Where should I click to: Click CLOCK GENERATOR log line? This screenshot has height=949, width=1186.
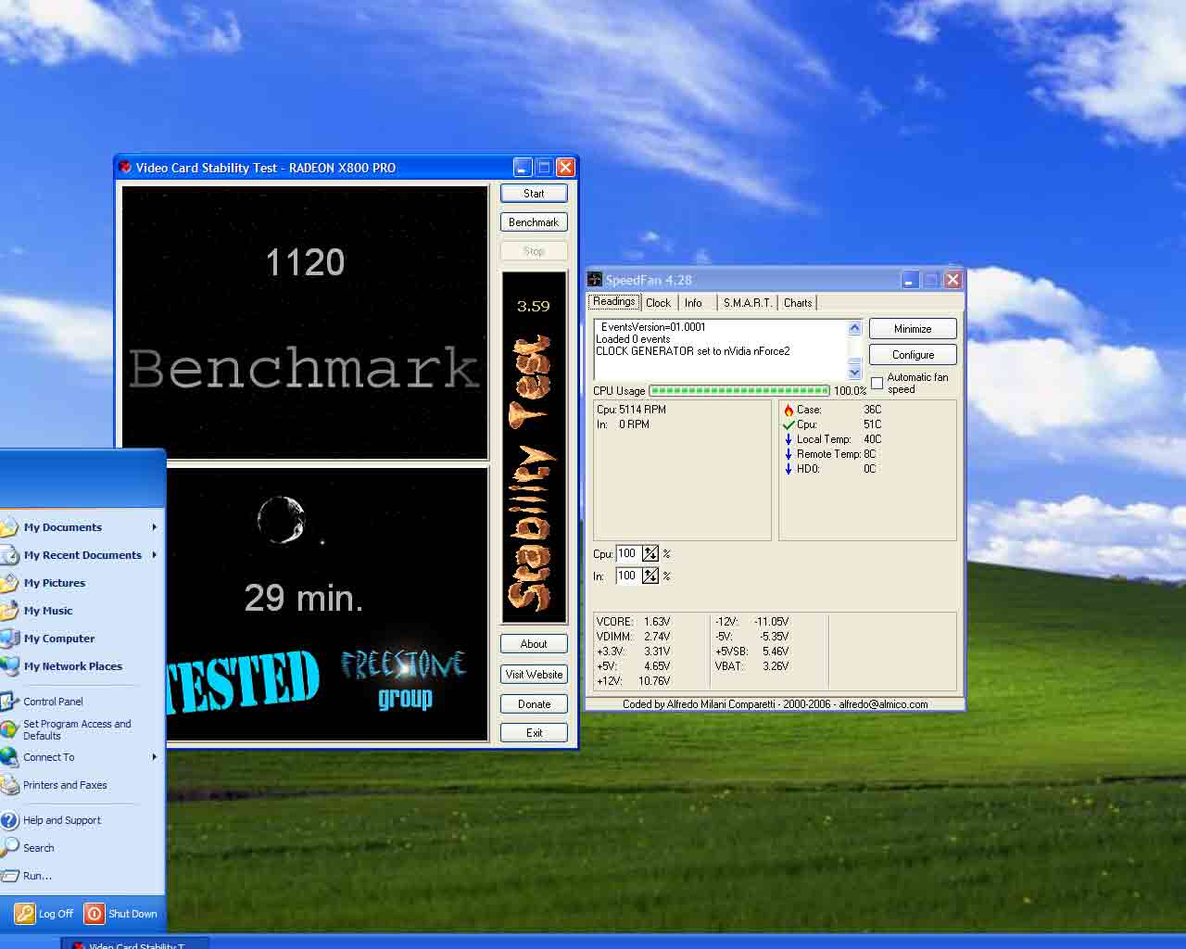point(693,351)
